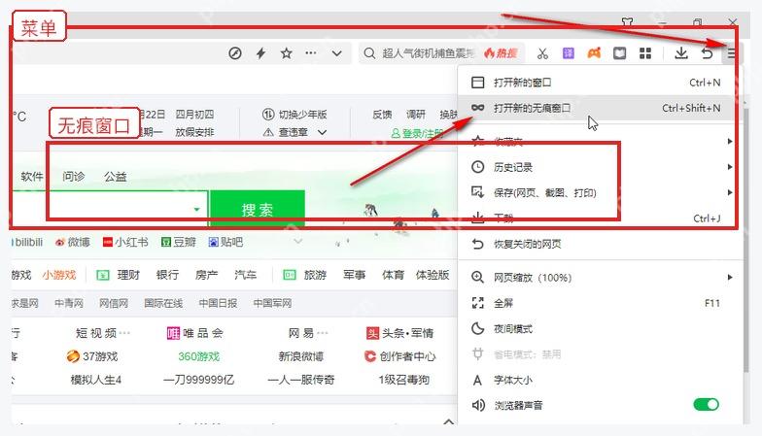This screenshot has height=436, width=762.
Task: Open the 360游戏 green link
Action: coord(198,357)
